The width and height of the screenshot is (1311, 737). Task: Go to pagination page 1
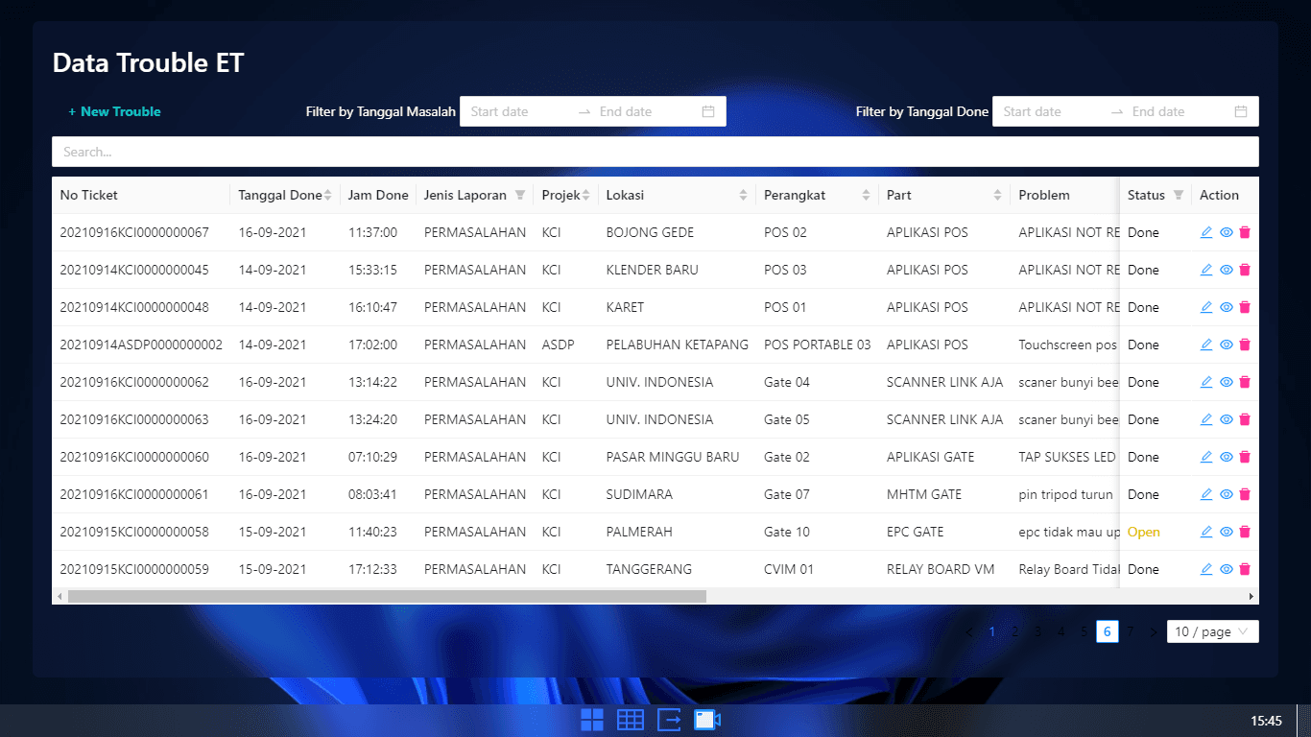[992, 631]
